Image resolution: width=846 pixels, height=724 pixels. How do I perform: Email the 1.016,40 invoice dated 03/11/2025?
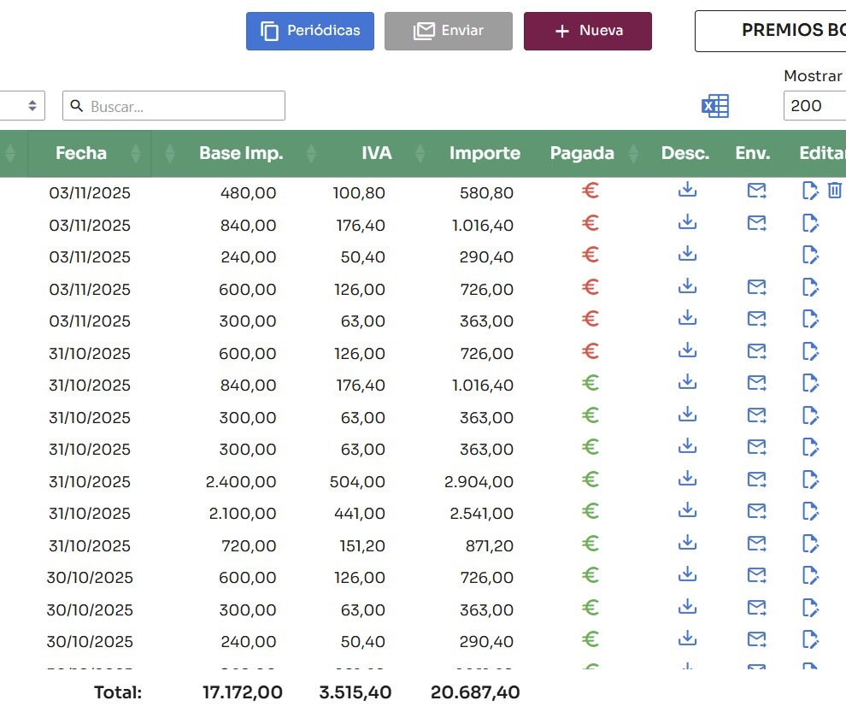tap(756, 223)
